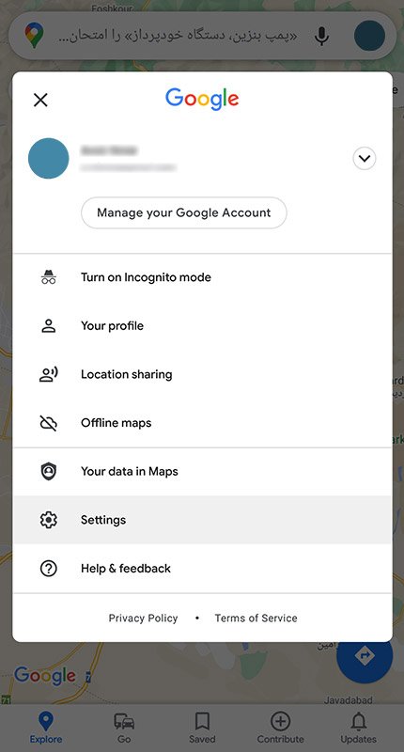Tap the Help & feedback question icon
The height and width of the screenshot is (752, 404).
[49, 569]
